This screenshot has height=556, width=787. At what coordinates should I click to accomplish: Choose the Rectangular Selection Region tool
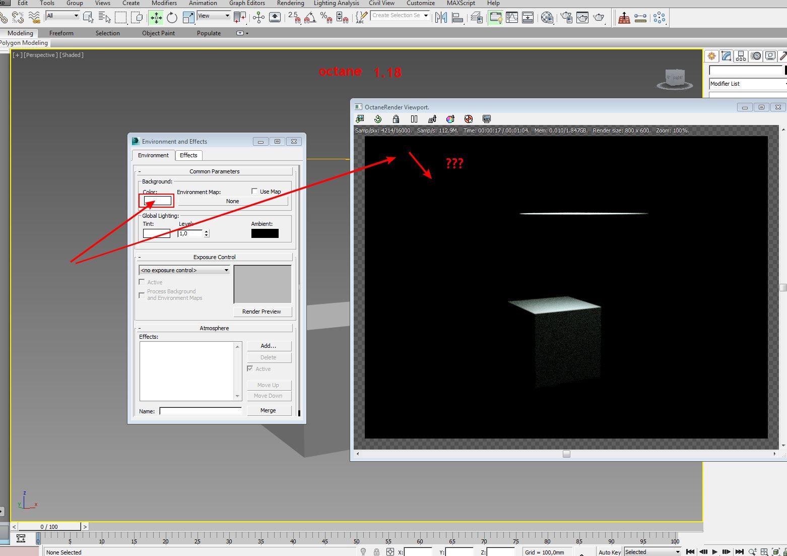[x=121, y=18]
